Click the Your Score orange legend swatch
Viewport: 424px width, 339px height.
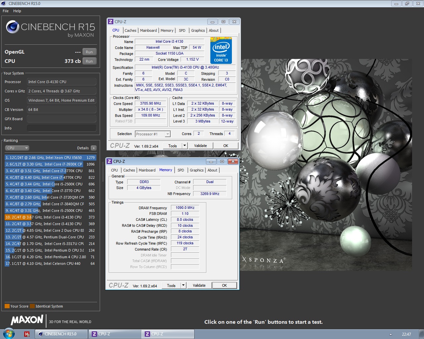pyautogui.click(x=7, y=306)
